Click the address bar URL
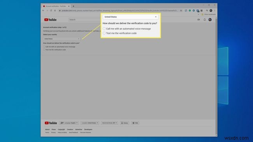Image resolution: width=253 pixels, height=142 pixels. (119, 10)
